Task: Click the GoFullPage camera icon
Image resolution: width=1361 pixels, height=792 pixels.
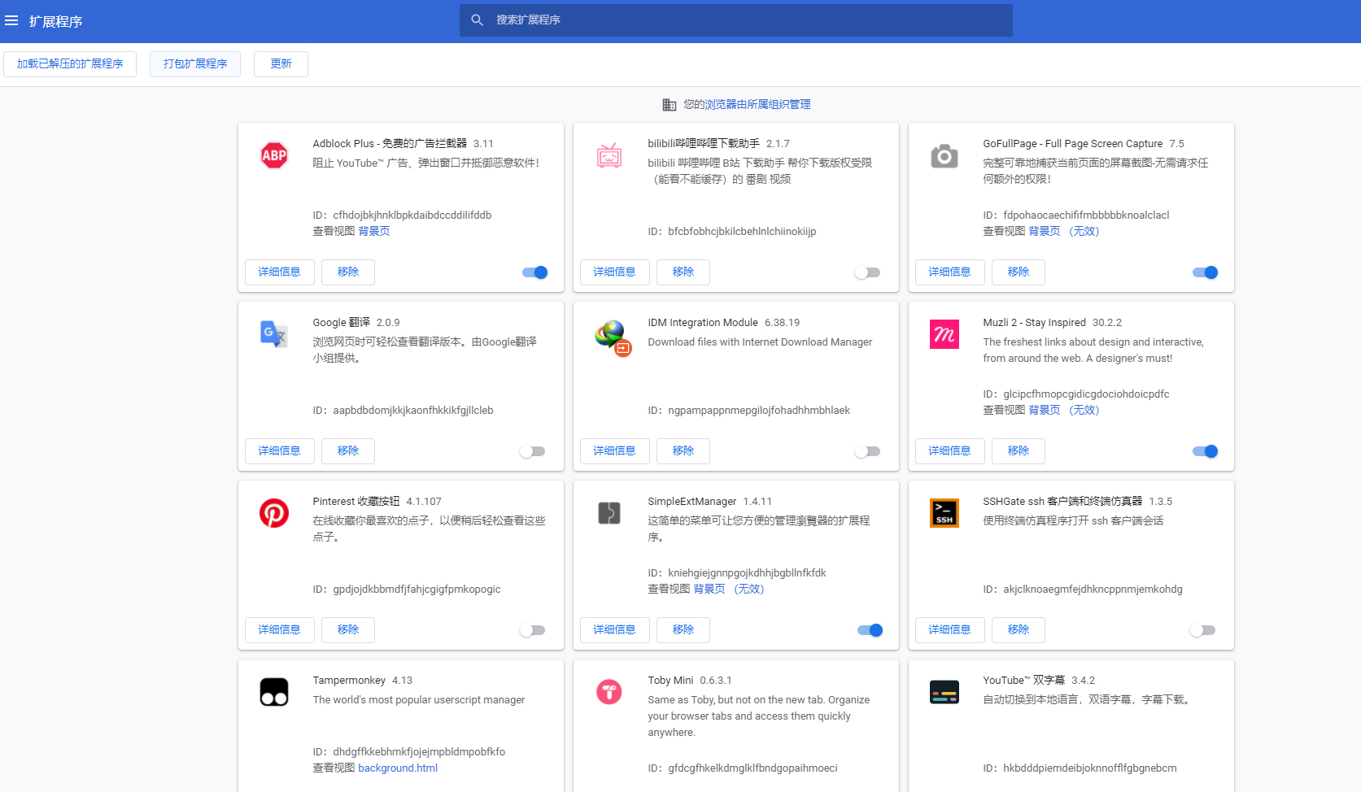Action: coord(944,154)
